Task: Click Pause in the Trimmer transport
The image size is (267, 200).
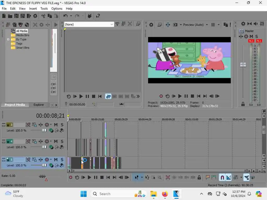Action: coord(87,97)
